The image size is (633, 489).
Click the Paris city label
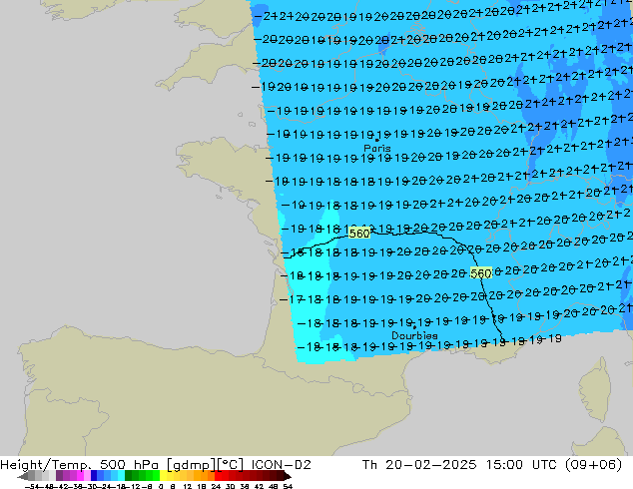tap(377, 149)
